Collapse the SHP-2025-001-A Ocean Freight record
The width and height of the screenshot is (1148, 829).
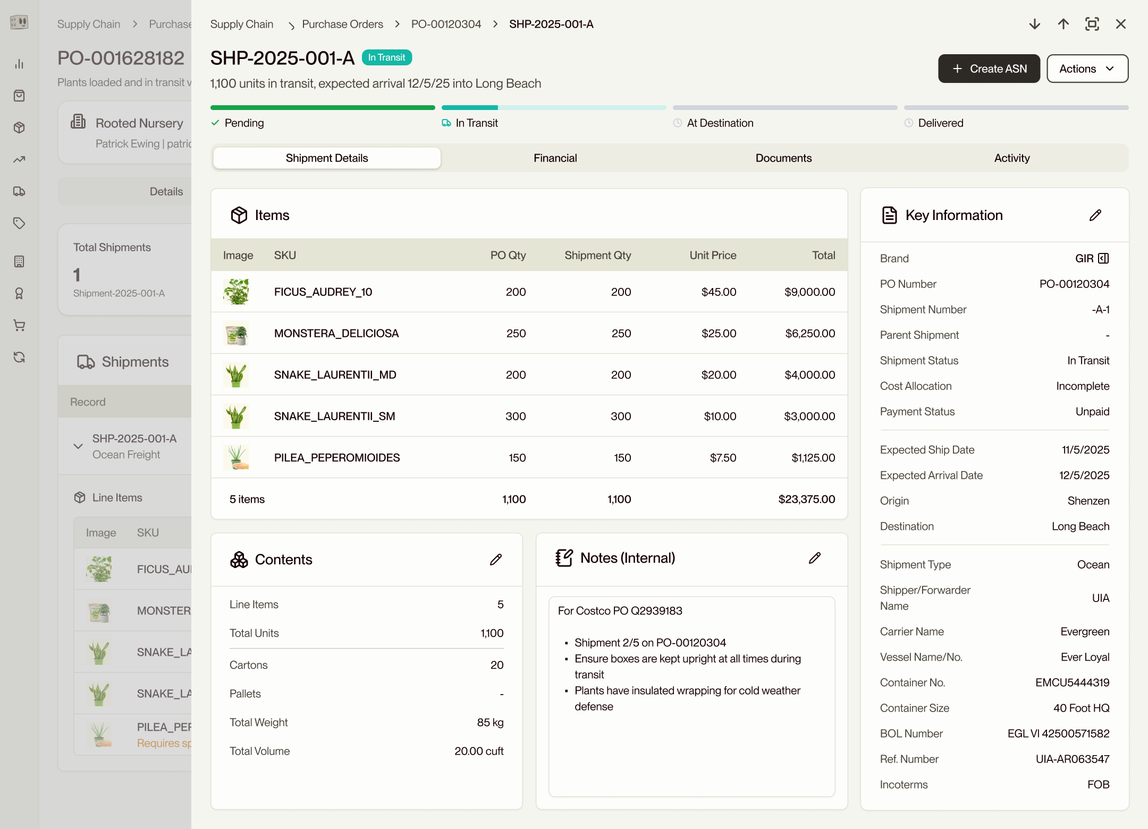tap(78, 446)
